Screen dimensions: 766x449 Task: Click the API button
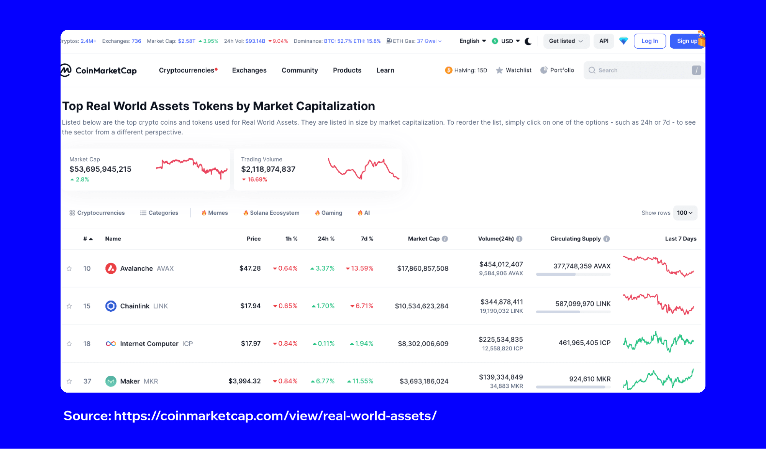coord(604,41)
